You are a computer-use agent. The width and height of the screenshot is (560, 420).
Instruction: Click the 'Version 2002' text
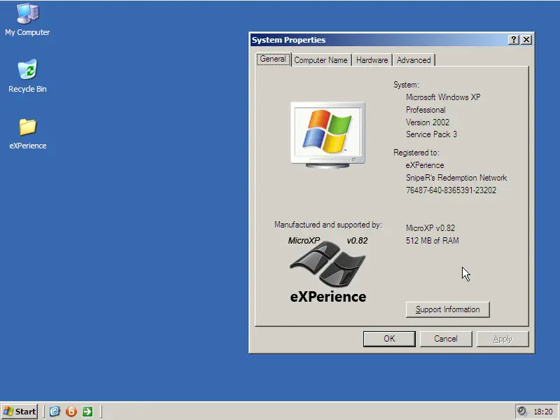tap(428, 122)
